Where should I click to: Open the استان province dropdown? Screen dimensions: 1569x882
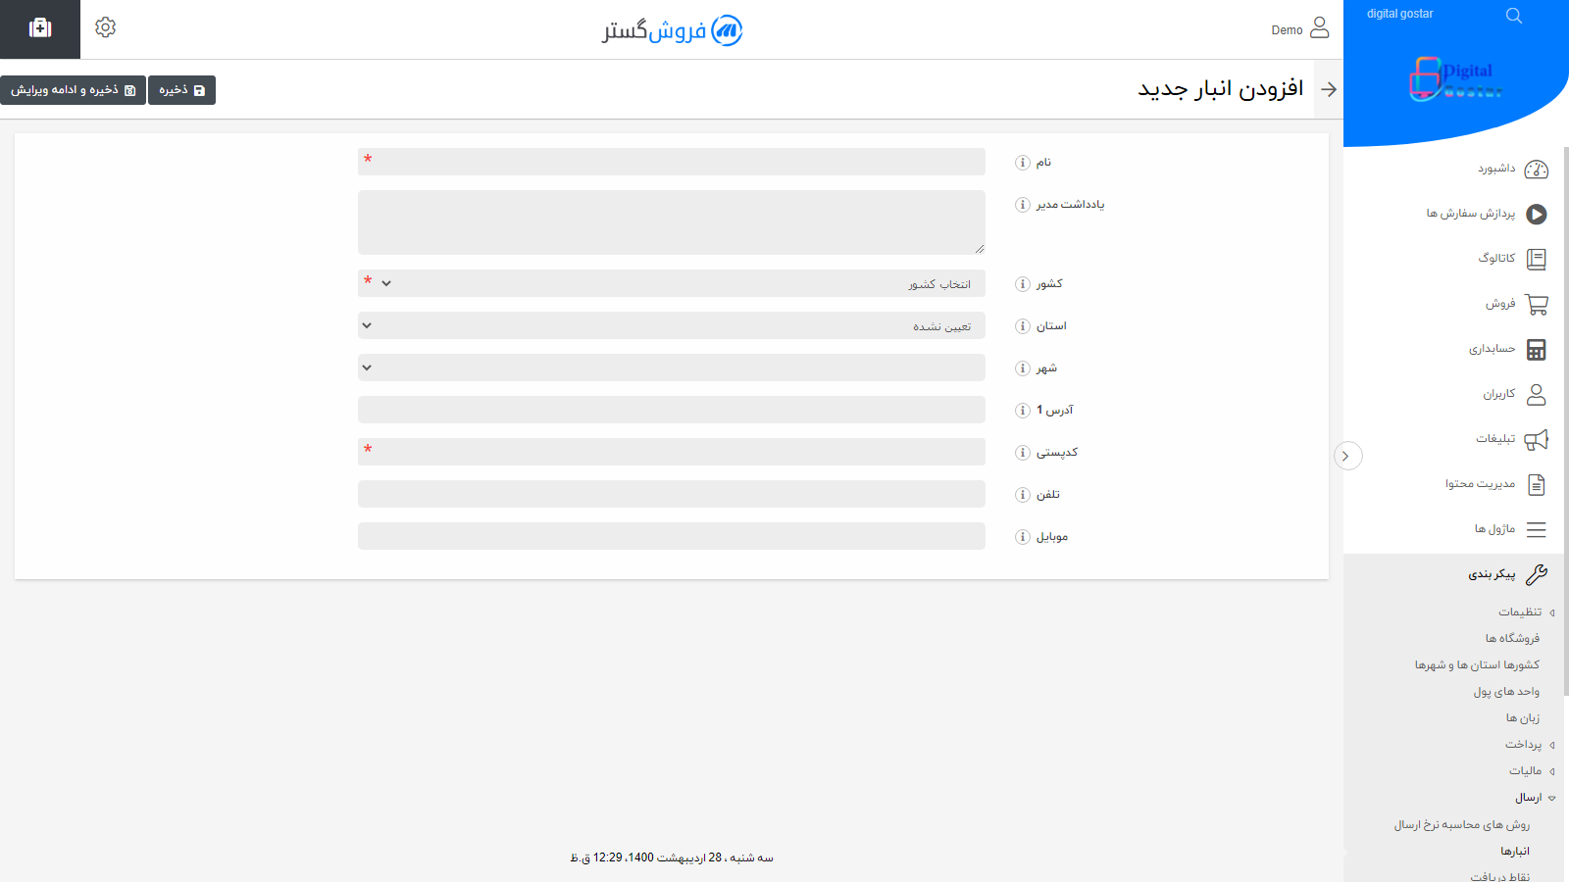click(671, 326)
